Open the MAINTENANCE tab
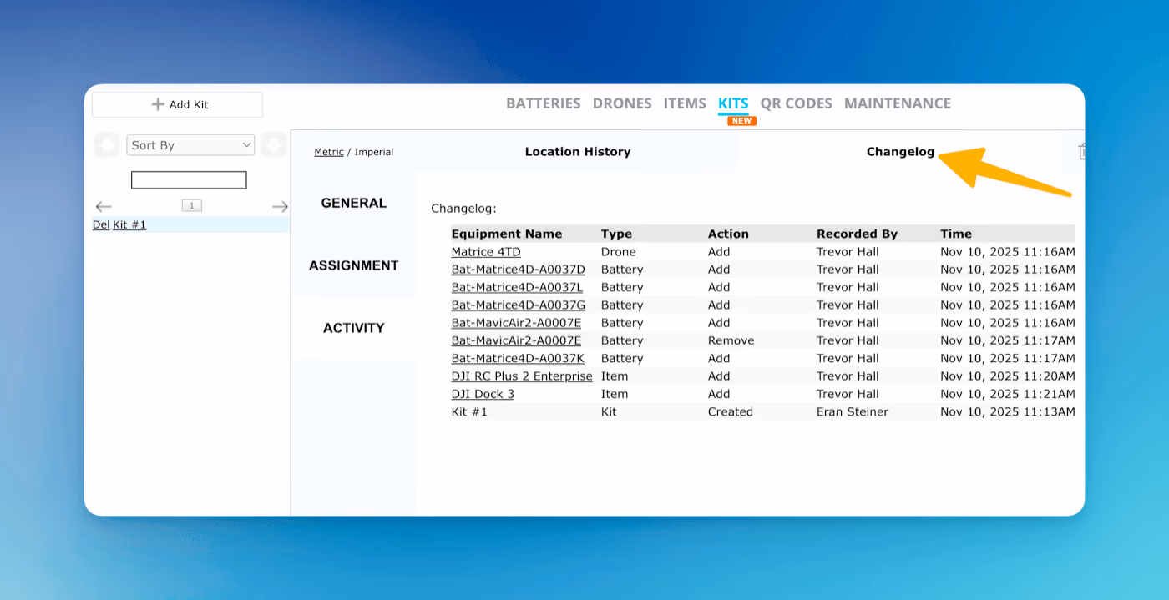 [898, 103]
